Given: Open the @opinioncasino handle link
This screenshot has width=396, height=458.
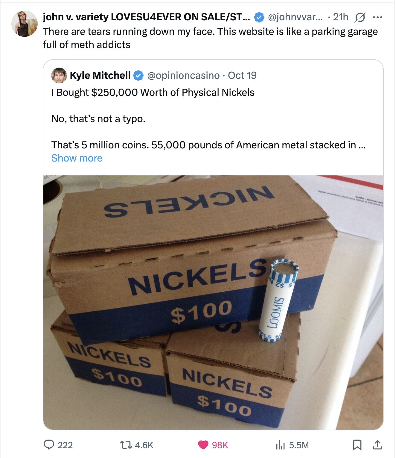Looking at the screenshot, I should (x=183, y=76).
